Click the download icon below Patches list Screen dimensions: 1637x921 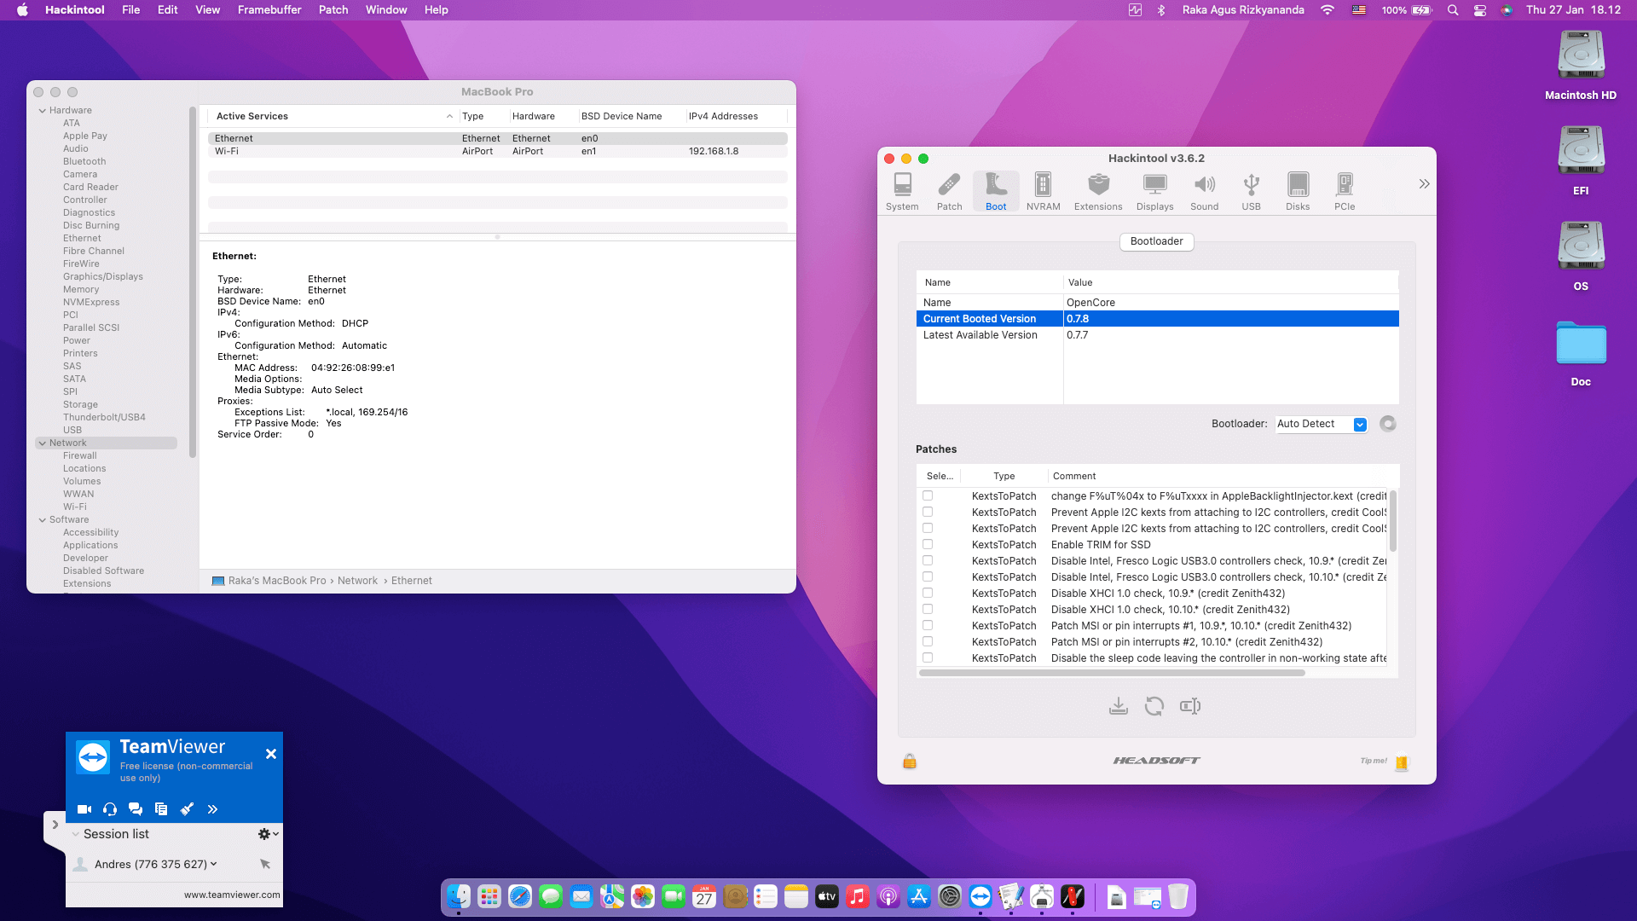click(x=1119, y=706)
